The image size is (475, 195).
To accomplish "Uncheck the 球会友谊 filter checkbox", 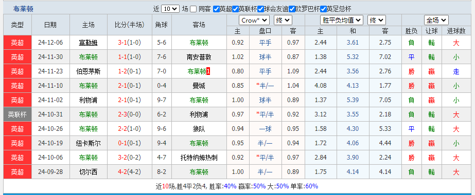I will point(260,9).
